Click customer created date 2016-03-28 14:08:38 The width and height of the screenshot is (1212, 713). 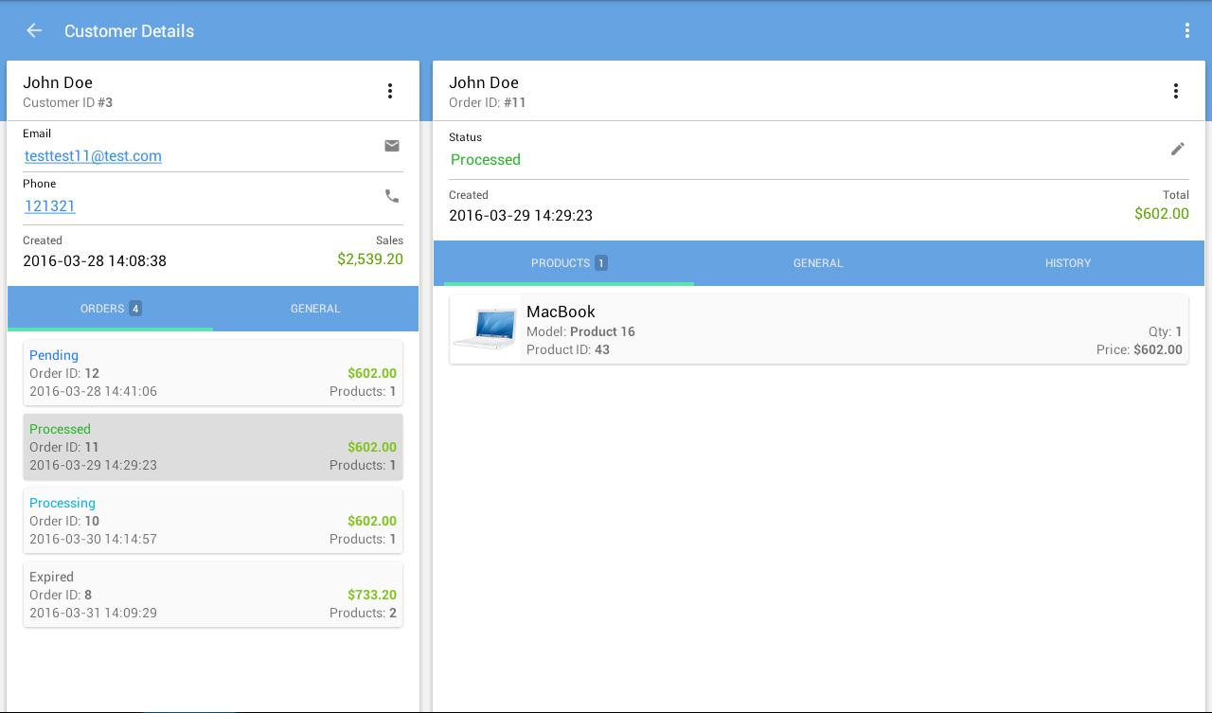click(95, 260)
